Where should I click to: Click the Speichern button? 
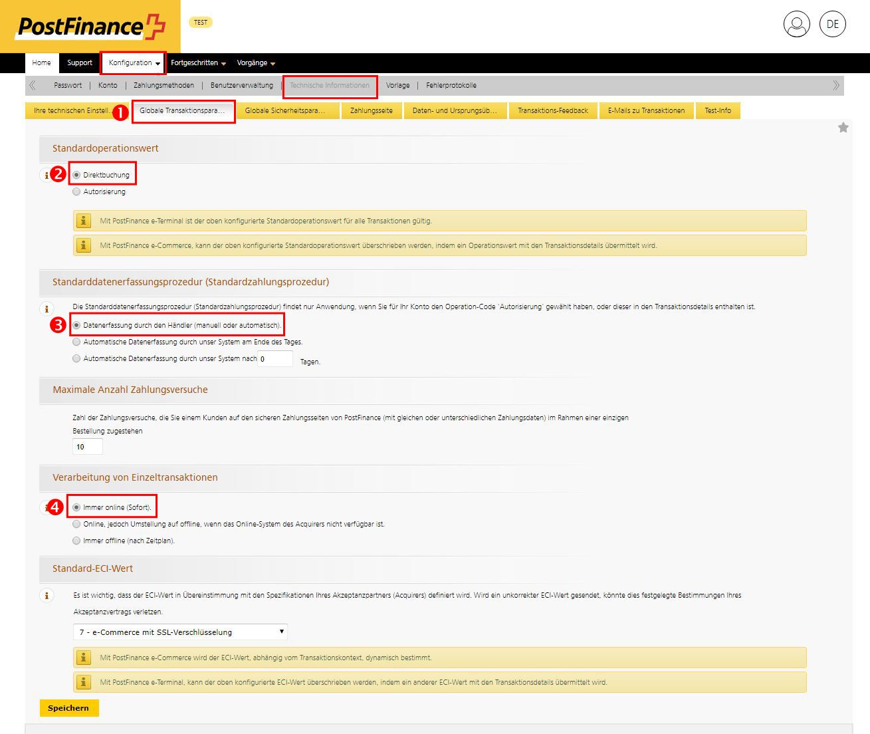[68, 708]
